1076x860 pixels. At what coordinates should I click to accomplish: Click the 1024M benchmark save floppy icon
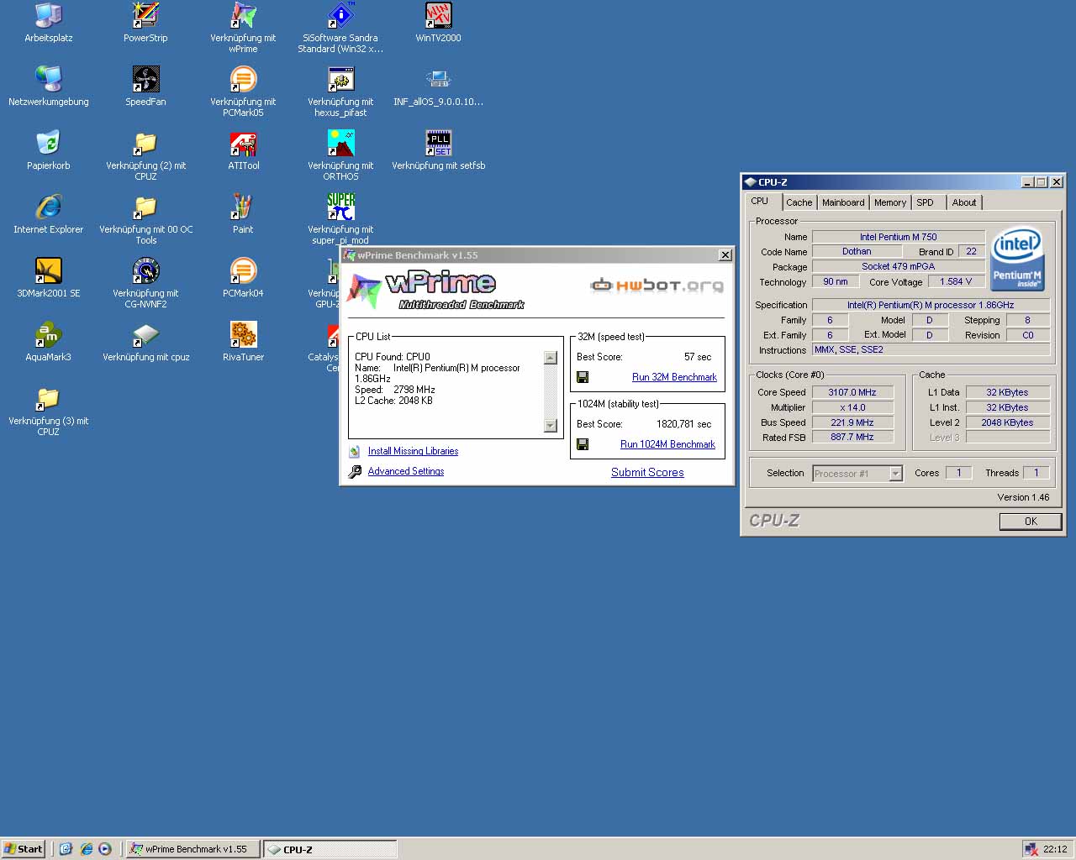583,444
